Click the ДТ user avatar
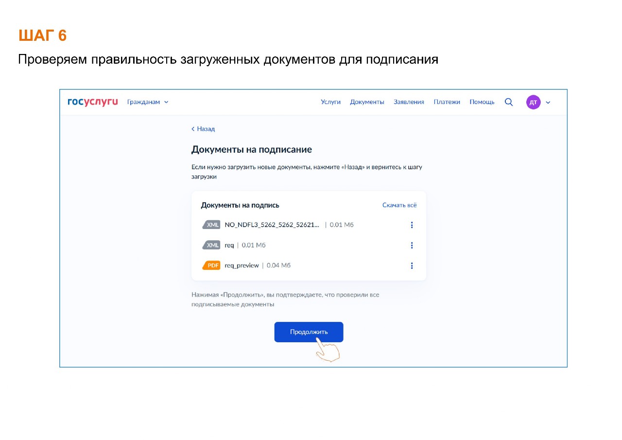 [533, 102]
